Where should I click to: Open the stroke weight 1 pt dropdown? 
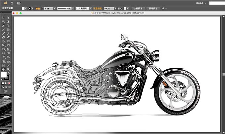pyautogui.click(x=55, y=9)
